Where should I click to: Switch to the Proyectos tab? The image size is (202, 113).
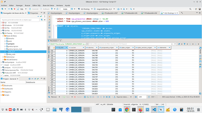pos(33,13)
